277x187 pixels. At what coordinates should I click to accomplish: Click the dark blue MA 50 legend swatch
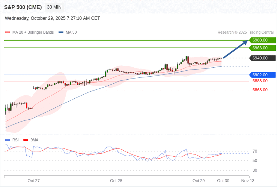click(61, 33)
